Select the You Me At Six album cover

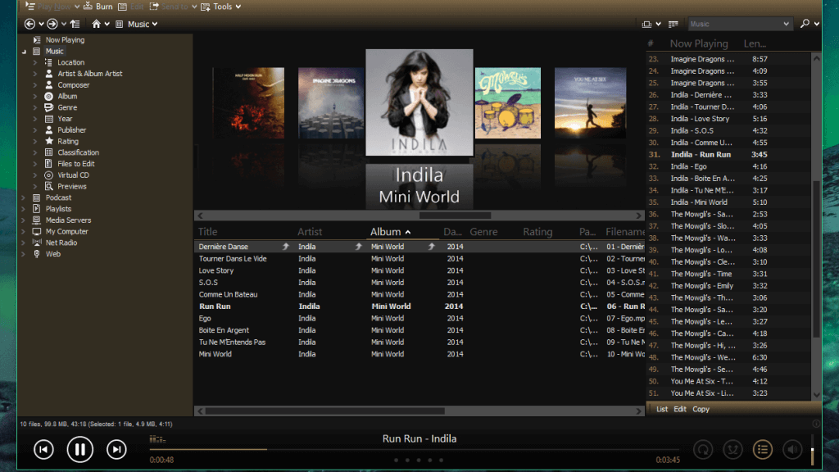coord(590,102)
